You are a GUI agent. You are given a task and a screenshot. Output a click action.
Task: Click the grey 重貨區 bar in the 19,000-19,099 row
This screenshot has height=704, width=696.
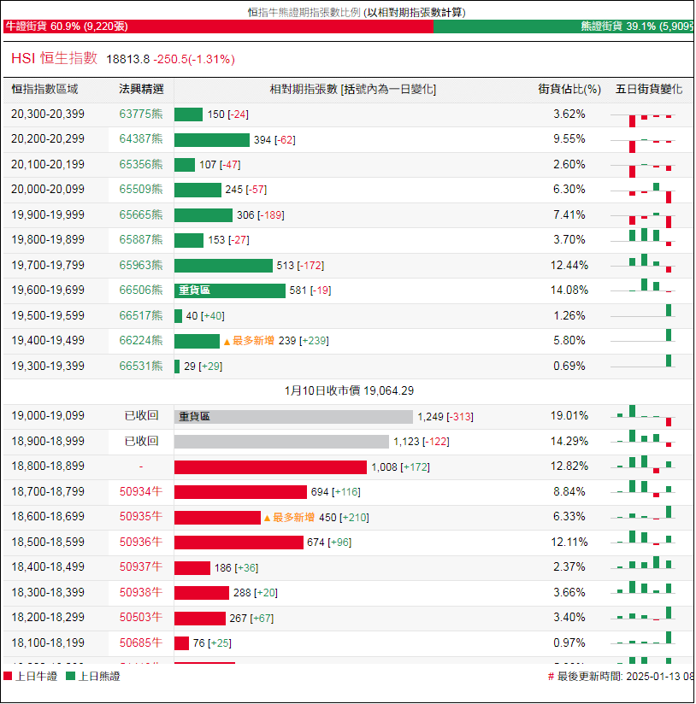click(x=293, y=417)
